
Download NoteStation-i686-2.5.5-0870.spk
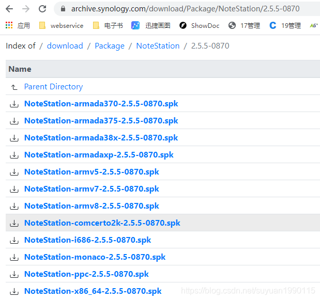[x=87, y=240]
